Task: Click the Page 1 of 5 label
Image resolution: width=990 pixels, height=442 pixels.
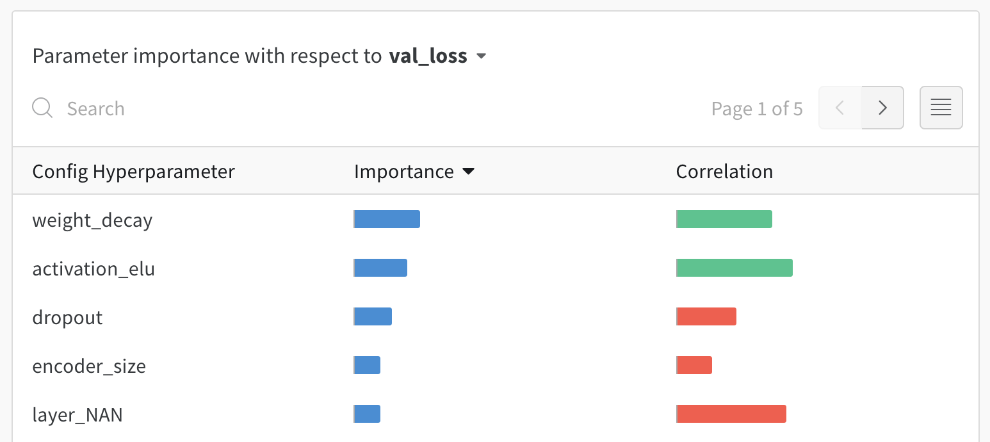Action: click(x=757, y=108)
